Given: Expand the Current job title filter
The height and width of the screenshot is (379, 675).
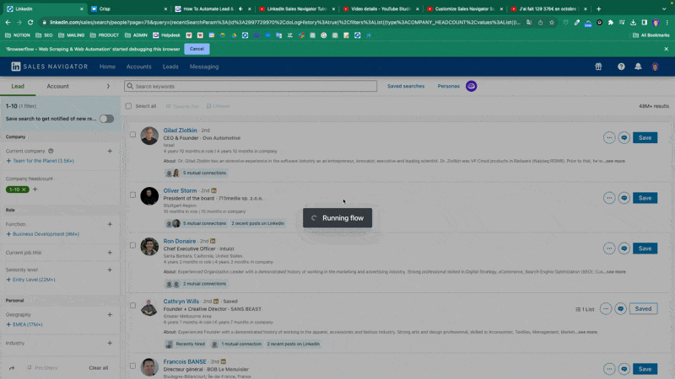Looking at the screenshot, I should [110, 253].
